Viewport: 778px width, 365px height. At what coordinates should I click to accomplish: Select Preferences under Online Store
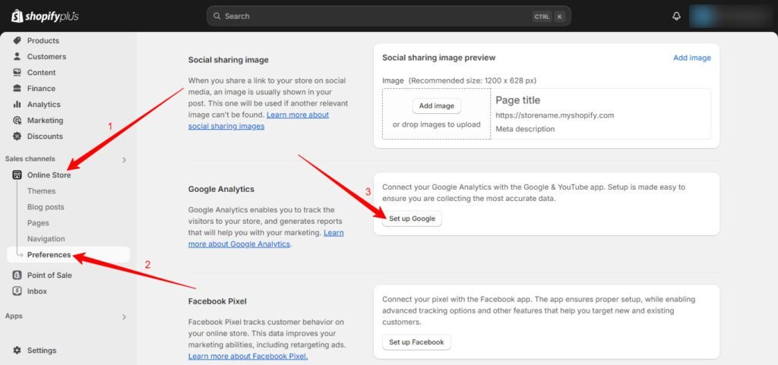click(x=68, y=254)
